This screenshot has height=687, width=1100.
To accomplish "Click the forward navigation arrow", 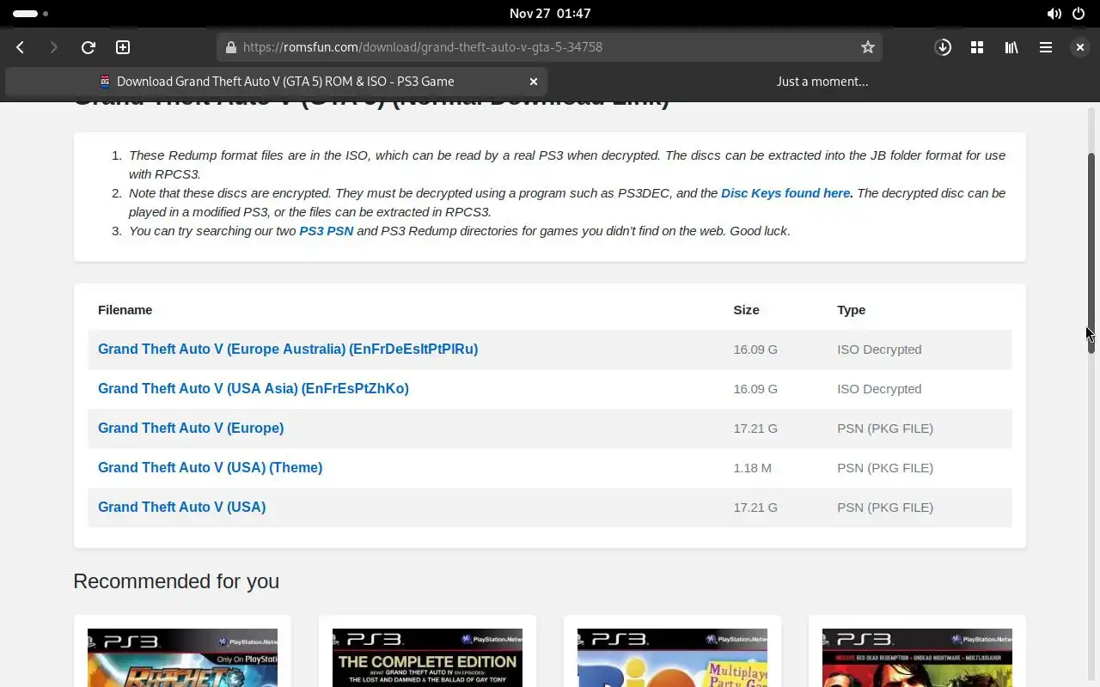I will tap(53, 47).
